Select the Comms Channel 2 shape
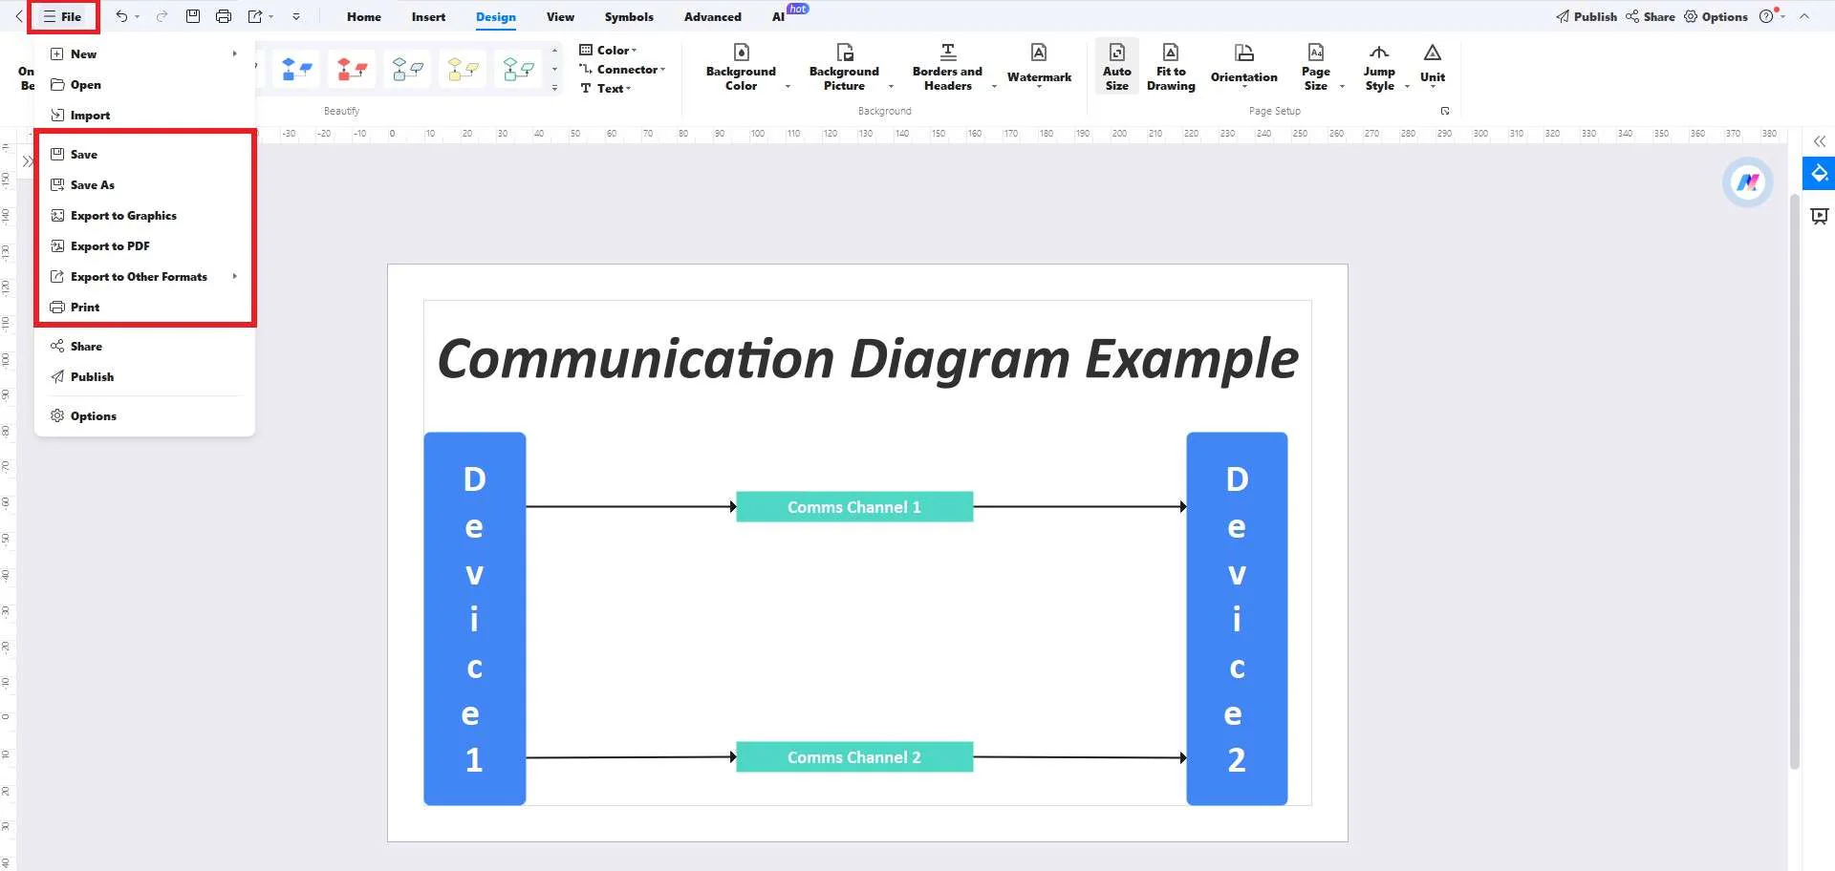The width and height of the screenshot is (1835, 871). click(854, 757)
